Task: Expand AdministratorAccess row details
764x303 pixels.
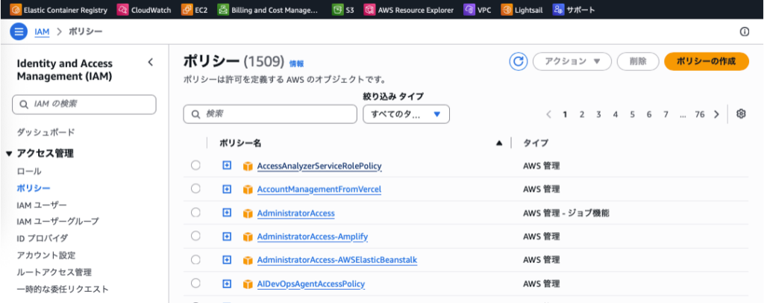Action: click(227, 213)
